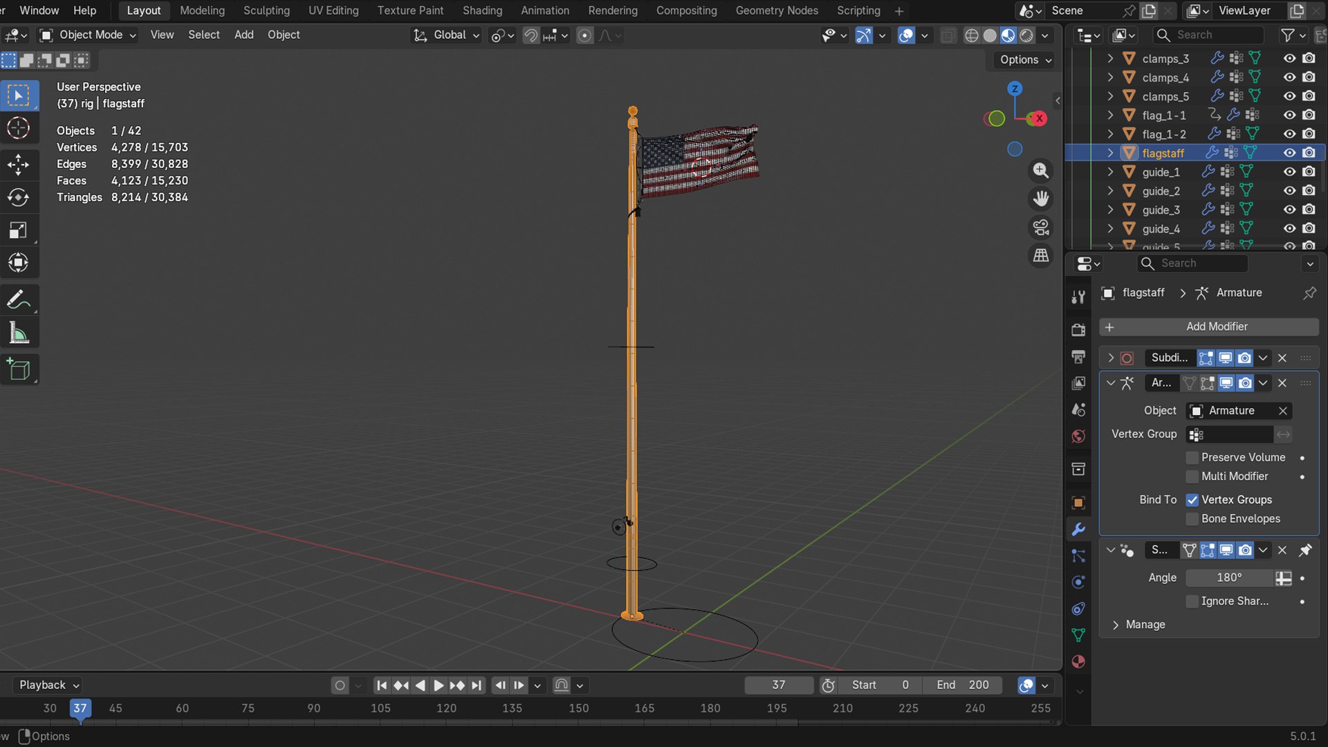
Task: Switch orthographic/perspective grid icon
Action: 1040,256
